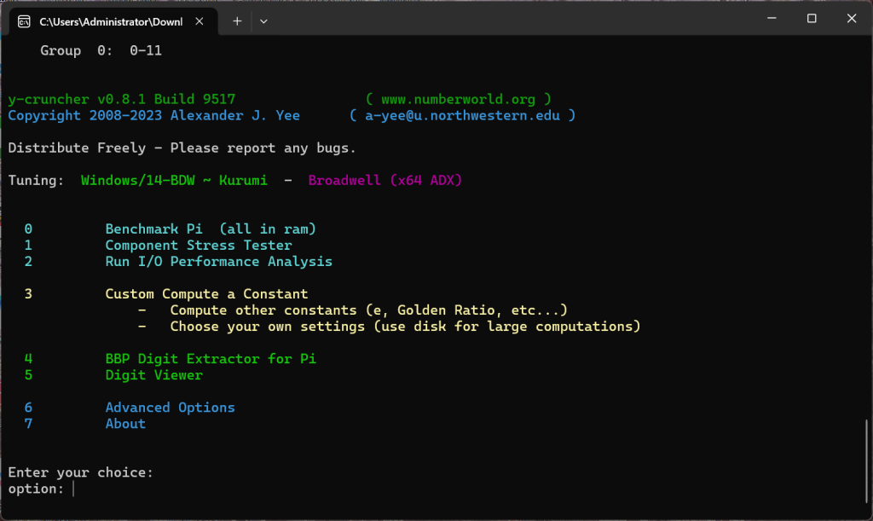
Task: Select the C:\Users\Administrator\Downl tab
Action: pyautogui.click(x=113, y=21)
